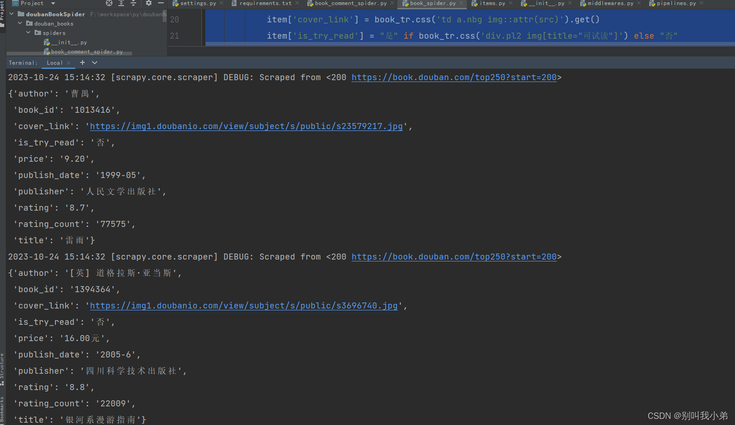The height and width of the screenshot is (425, 735).
Task: Click the item['is_try_read'] code line
Action: (472, 36)
